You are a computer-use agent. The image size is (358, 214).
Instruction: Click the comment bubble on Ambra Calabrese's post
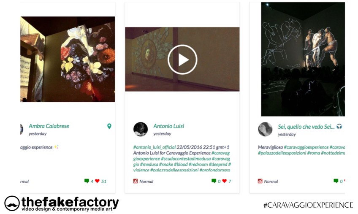click(87, 181)
